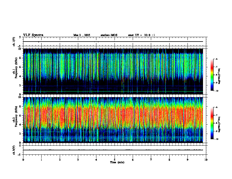Click the "5" tick on the time axis

click(115, 160)
